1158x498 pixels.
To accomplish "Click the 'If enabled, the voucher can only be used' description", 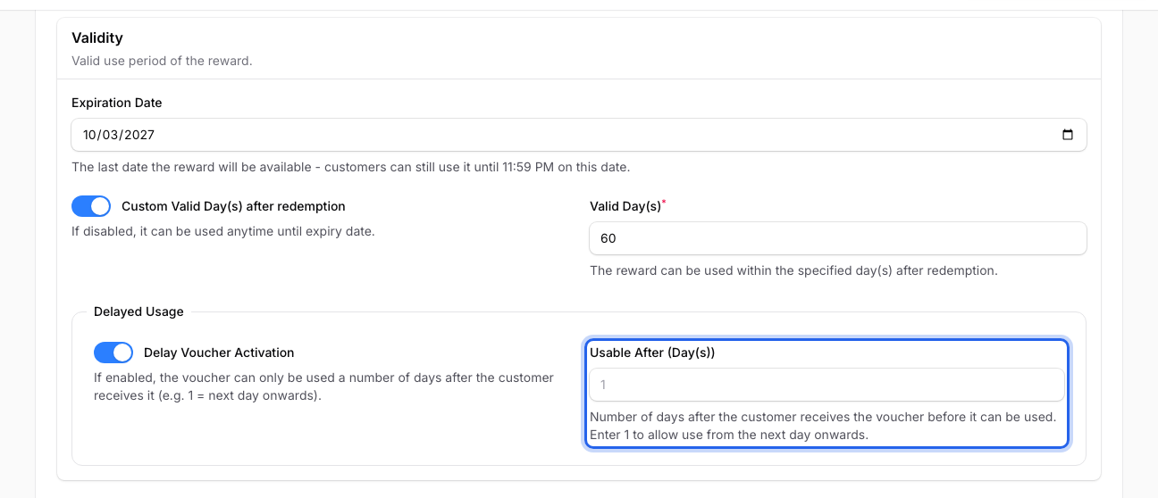I will pyautogui.click(x=323, y=386).
